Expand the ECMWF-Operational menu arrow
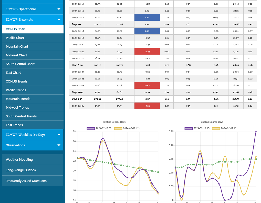 point(59,9)
